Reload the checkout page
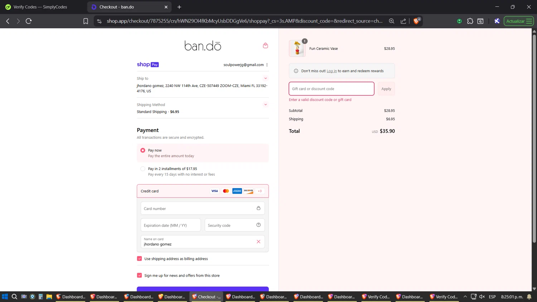 (29, 21)
